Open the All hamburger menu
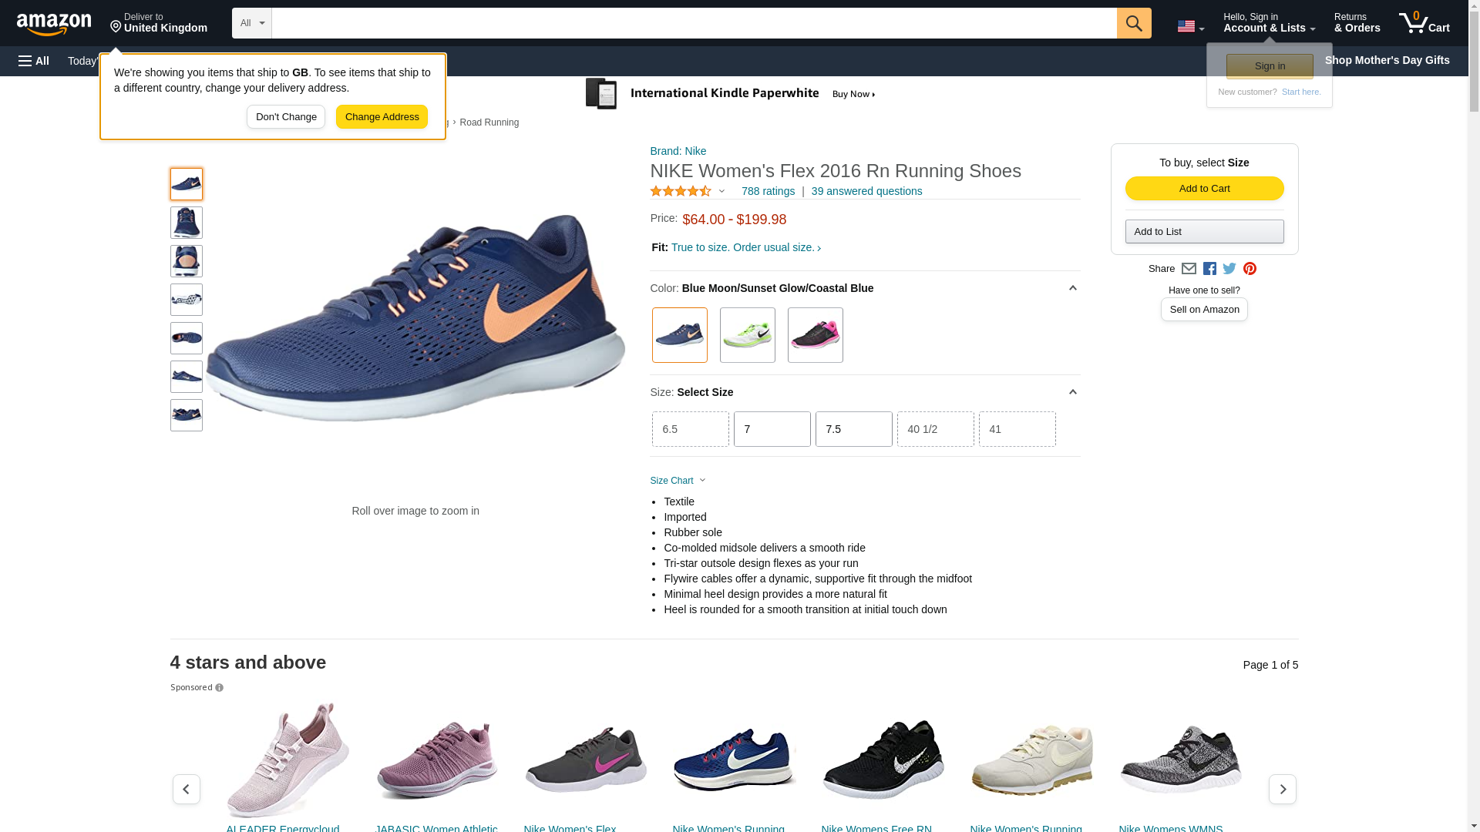1480x832 pixels. coord(34,61)
